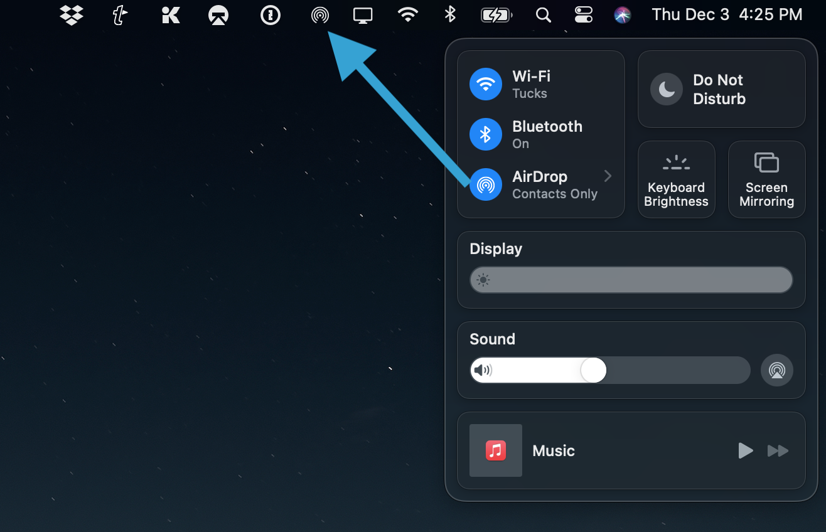
Task: Click the date and time in the menu bar
Action: [728, 14]
